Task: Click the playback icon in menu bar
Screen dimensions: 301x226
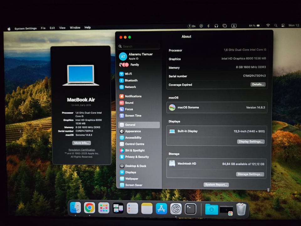Action: 201,26
